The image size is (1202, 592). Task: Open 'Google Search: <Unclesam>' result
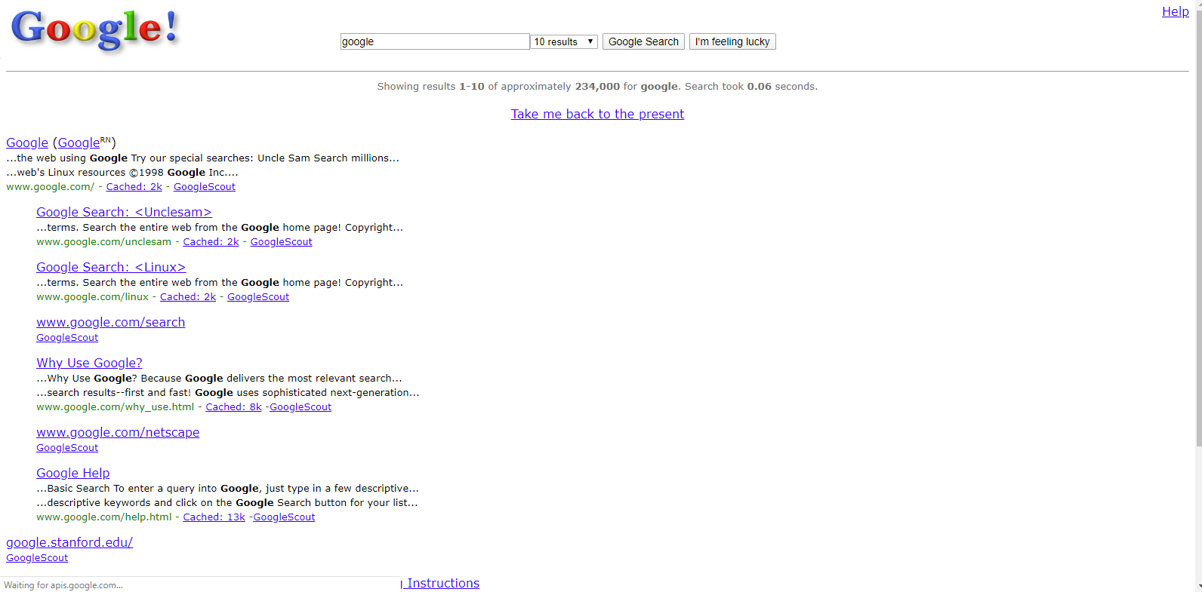click(x=124, y=212)
